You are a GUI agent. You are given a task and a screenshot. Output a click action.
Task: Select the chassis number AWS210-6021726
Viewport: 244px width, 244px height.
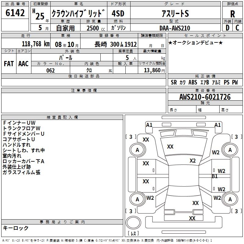click(205, 97)
